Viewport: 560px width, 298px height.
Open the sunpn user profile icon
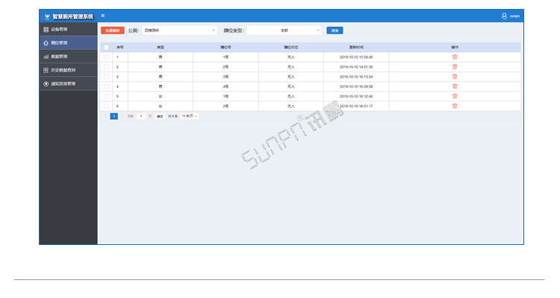pyautogui.click(x=504, y=16)
